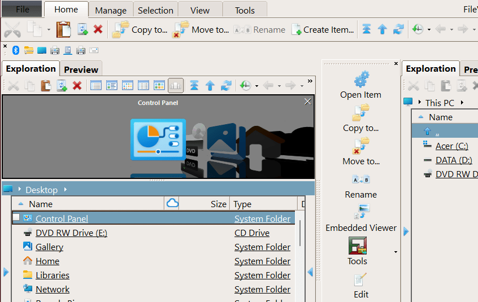Click the cloud status column header icon
The width and height of the screenshot is (478, 302).
click(173, 204)
